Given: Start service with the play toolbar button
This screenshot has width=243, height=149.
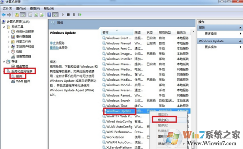Looking at the screenshot, I should point(63,15).
